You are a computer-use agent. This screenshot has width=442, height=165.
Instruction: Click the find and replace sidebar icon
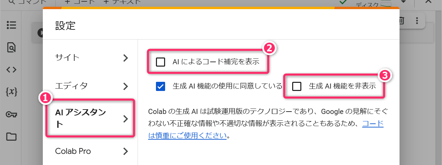tap(11, 48)
